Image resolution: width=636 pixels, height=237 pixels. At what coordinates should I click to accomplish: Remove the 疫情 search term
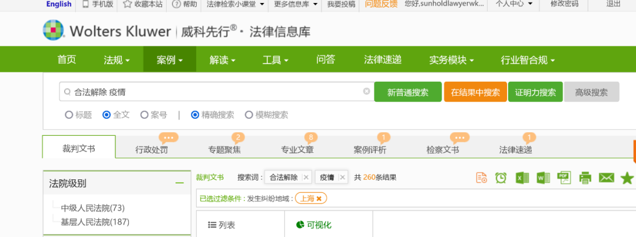click(x=342, y=177)
